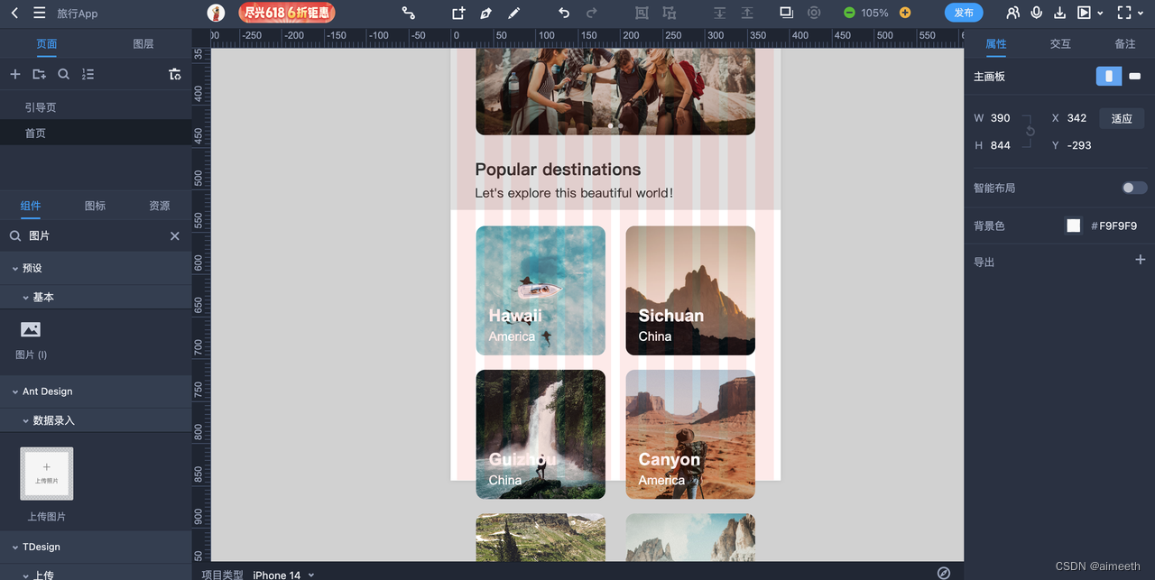1155x580 pixels.
Task: Switch to the 图层 layers tab
Action: tap(143, 43)
